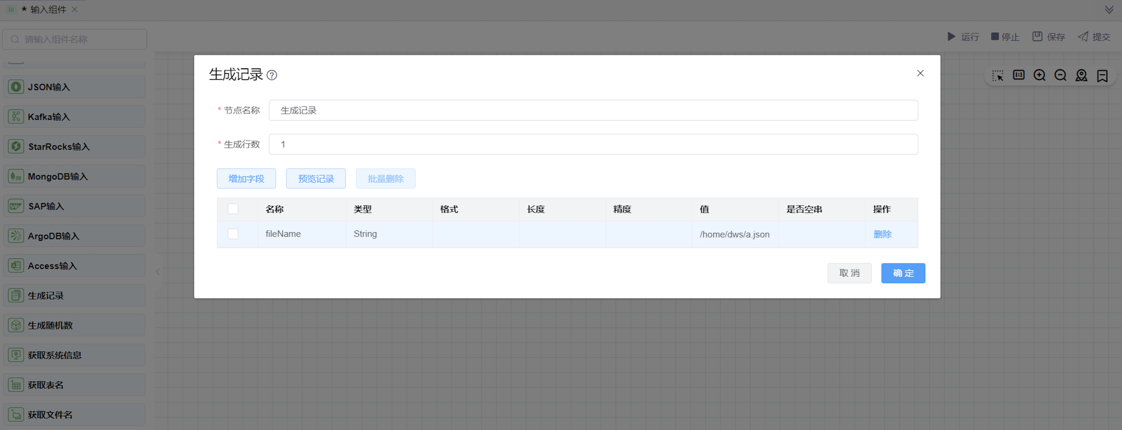Switch to the 输入组件 tab
Viewport: 1122px width, 430px height.
click(48, 9)
